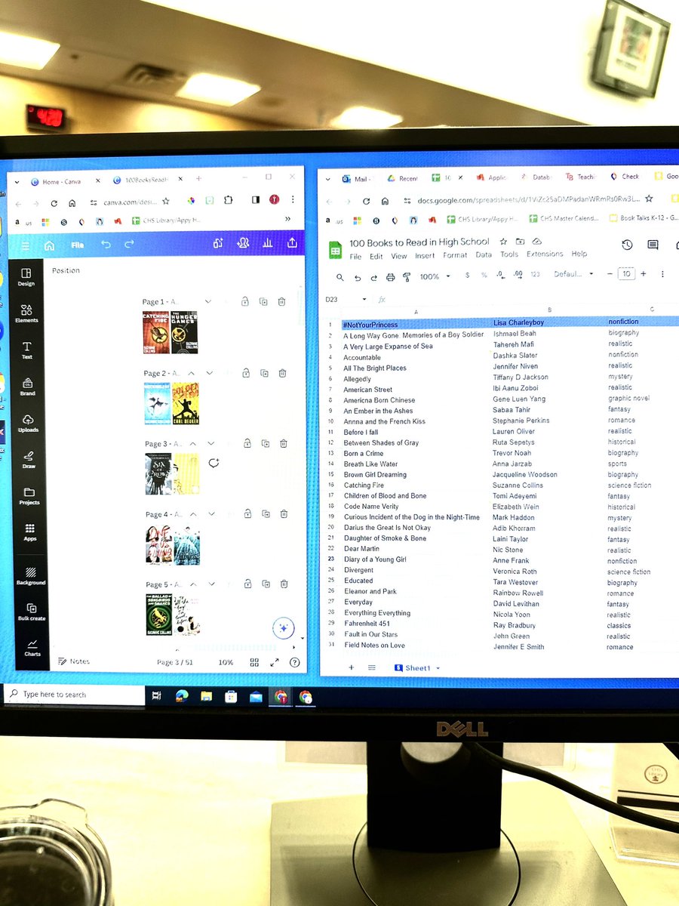
Task: Toggle lock on Page 1
Action: 245,301
